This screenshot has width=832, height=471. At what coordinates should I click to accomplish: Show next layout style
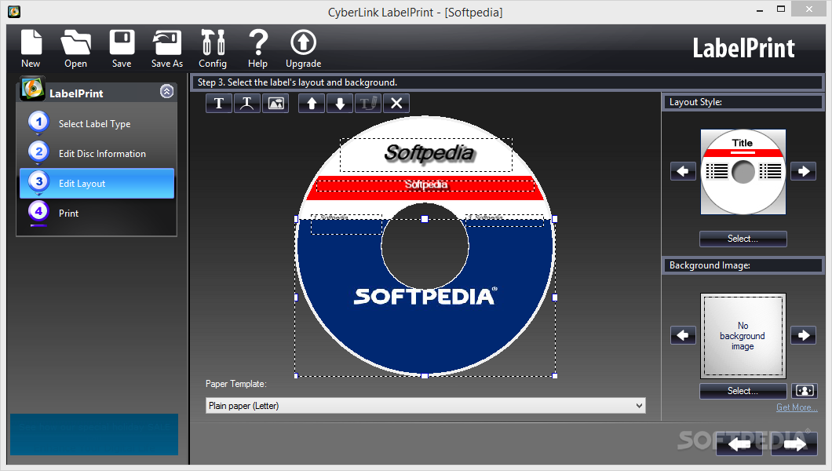click(803, 171)
